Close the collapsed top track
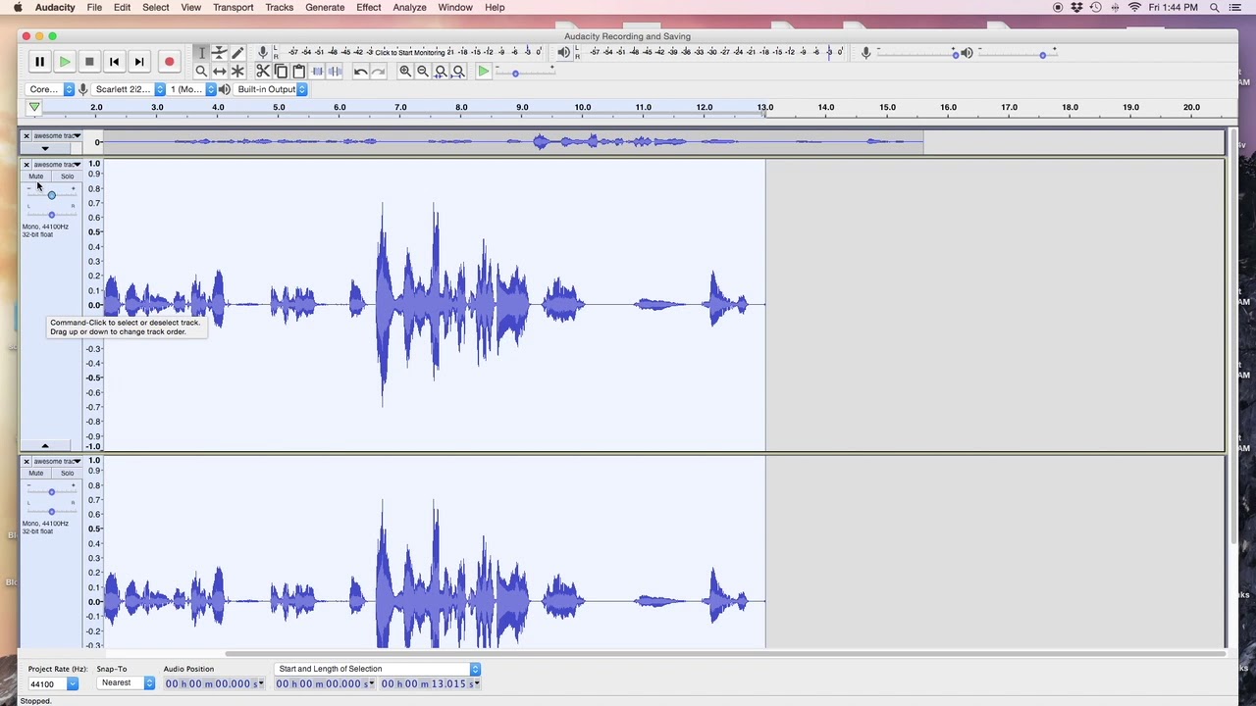This screenshot has width=1256, height=706. pos(26,136)
